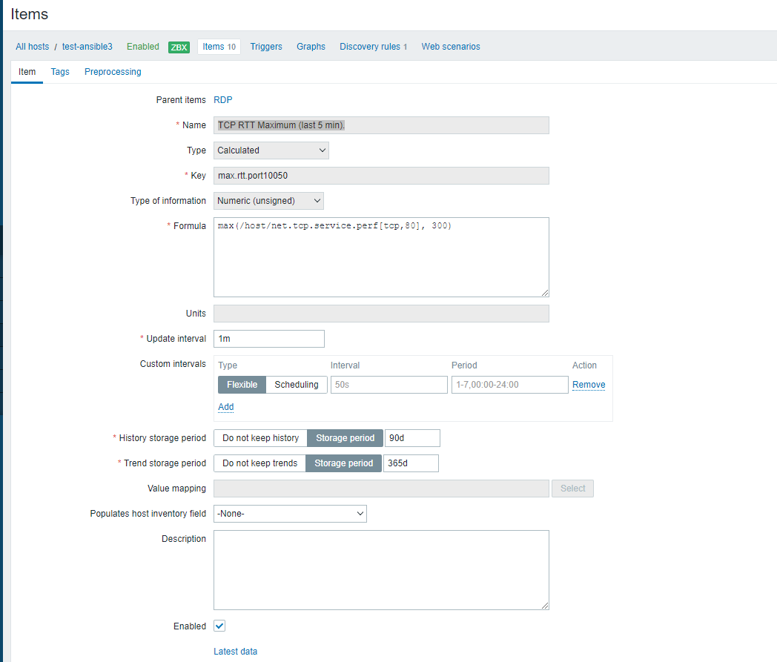Click the Value mapping field
The width and height of the screenshot is (777, 662).
(x=381, y=489)
